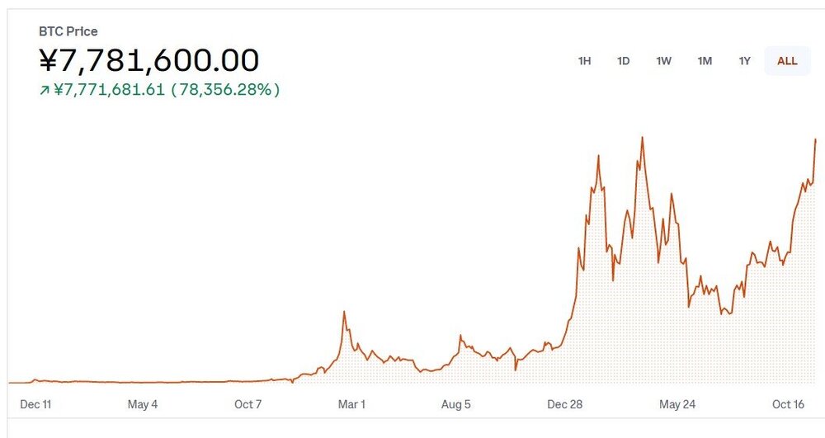Click the Oct 16 date label

(788, 404)
